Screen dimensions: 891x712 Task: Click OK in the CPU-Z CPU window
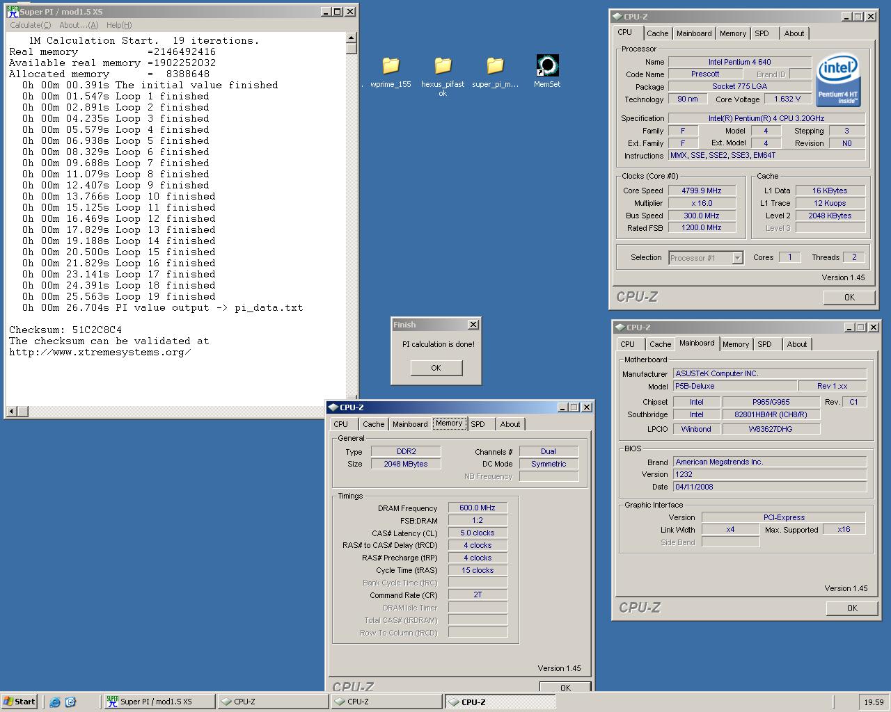coord(849,297)
